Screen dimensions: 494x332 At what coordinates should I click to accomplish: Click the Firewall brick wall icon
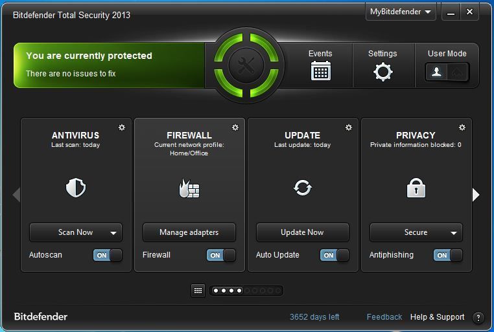(x=189, y=189)
